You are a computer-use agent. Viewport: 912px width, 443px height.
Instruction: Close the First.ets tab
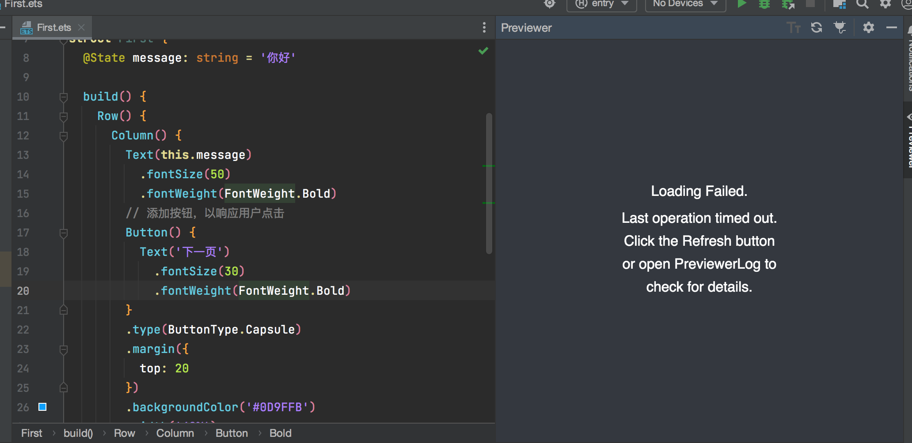(x=81, y=27)
